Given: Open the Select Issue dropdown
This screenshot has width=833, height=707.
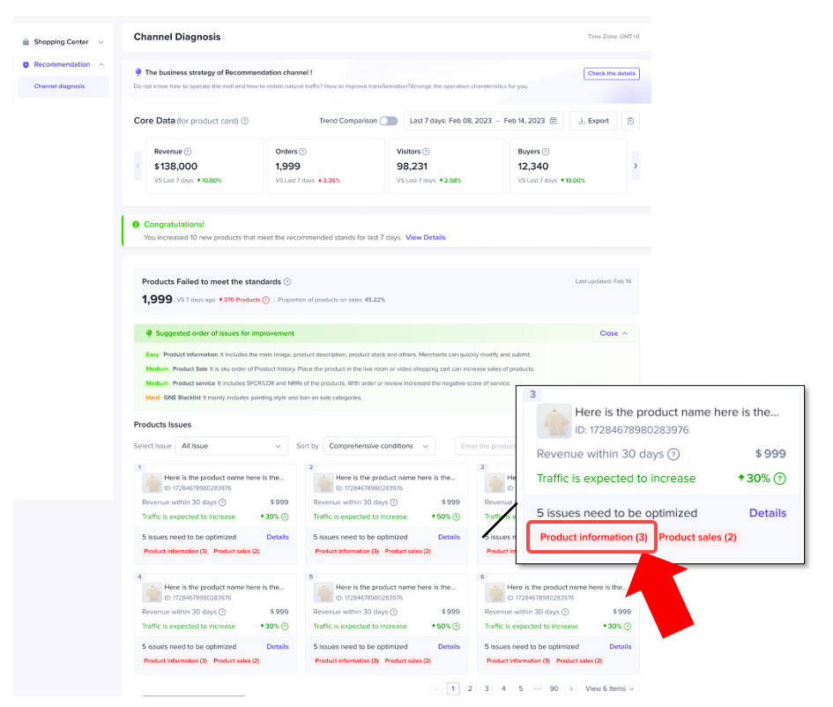Looking at the screenshot, I should click(x=232, y=446).
